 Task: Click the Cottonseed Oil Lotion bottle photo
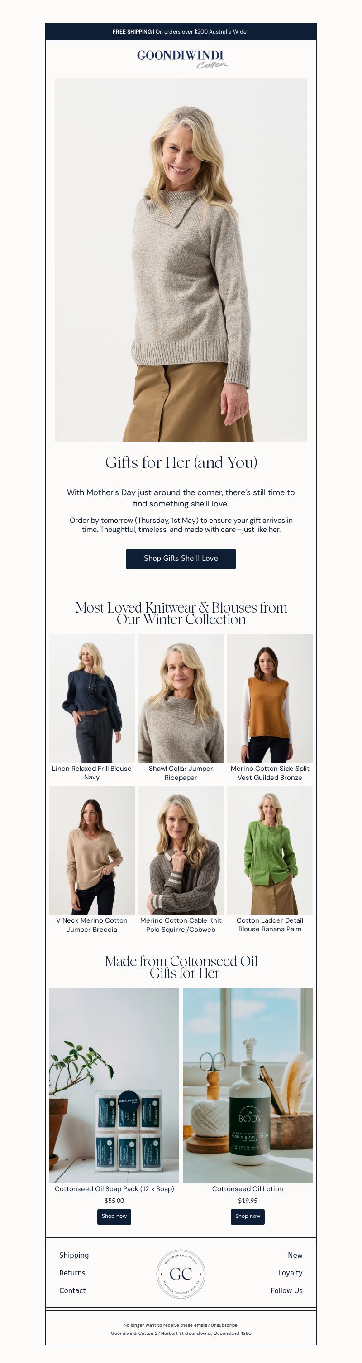coord(248,1085)
